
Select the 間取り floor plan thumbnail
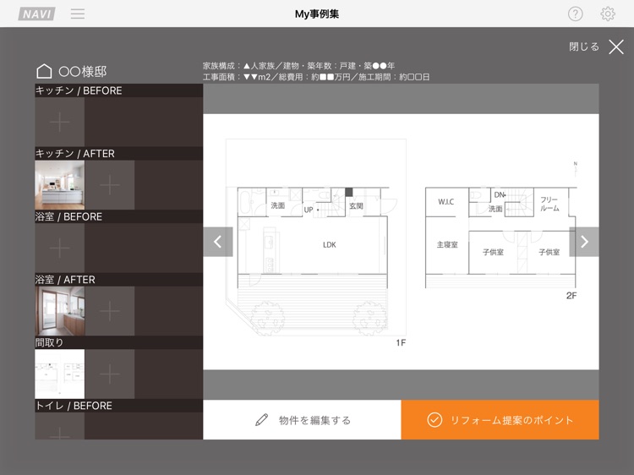click(x=60, y=374)
